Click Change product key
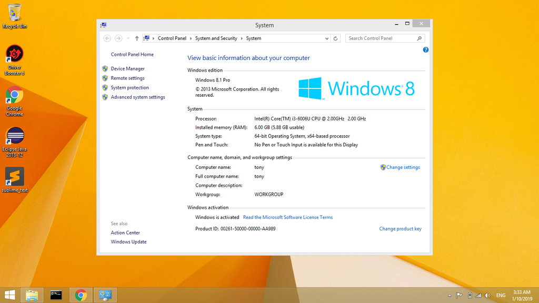 pyautogui.click(x=400, y=229)
